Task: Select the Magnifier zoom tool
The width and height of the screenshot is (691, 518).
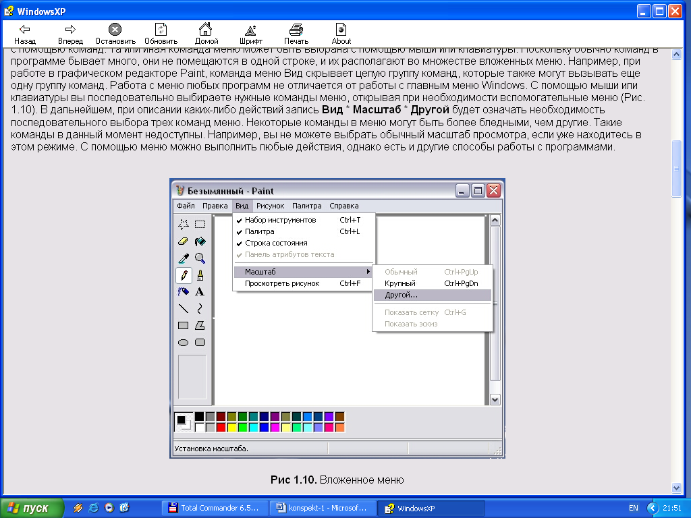Action: point(200,258)
